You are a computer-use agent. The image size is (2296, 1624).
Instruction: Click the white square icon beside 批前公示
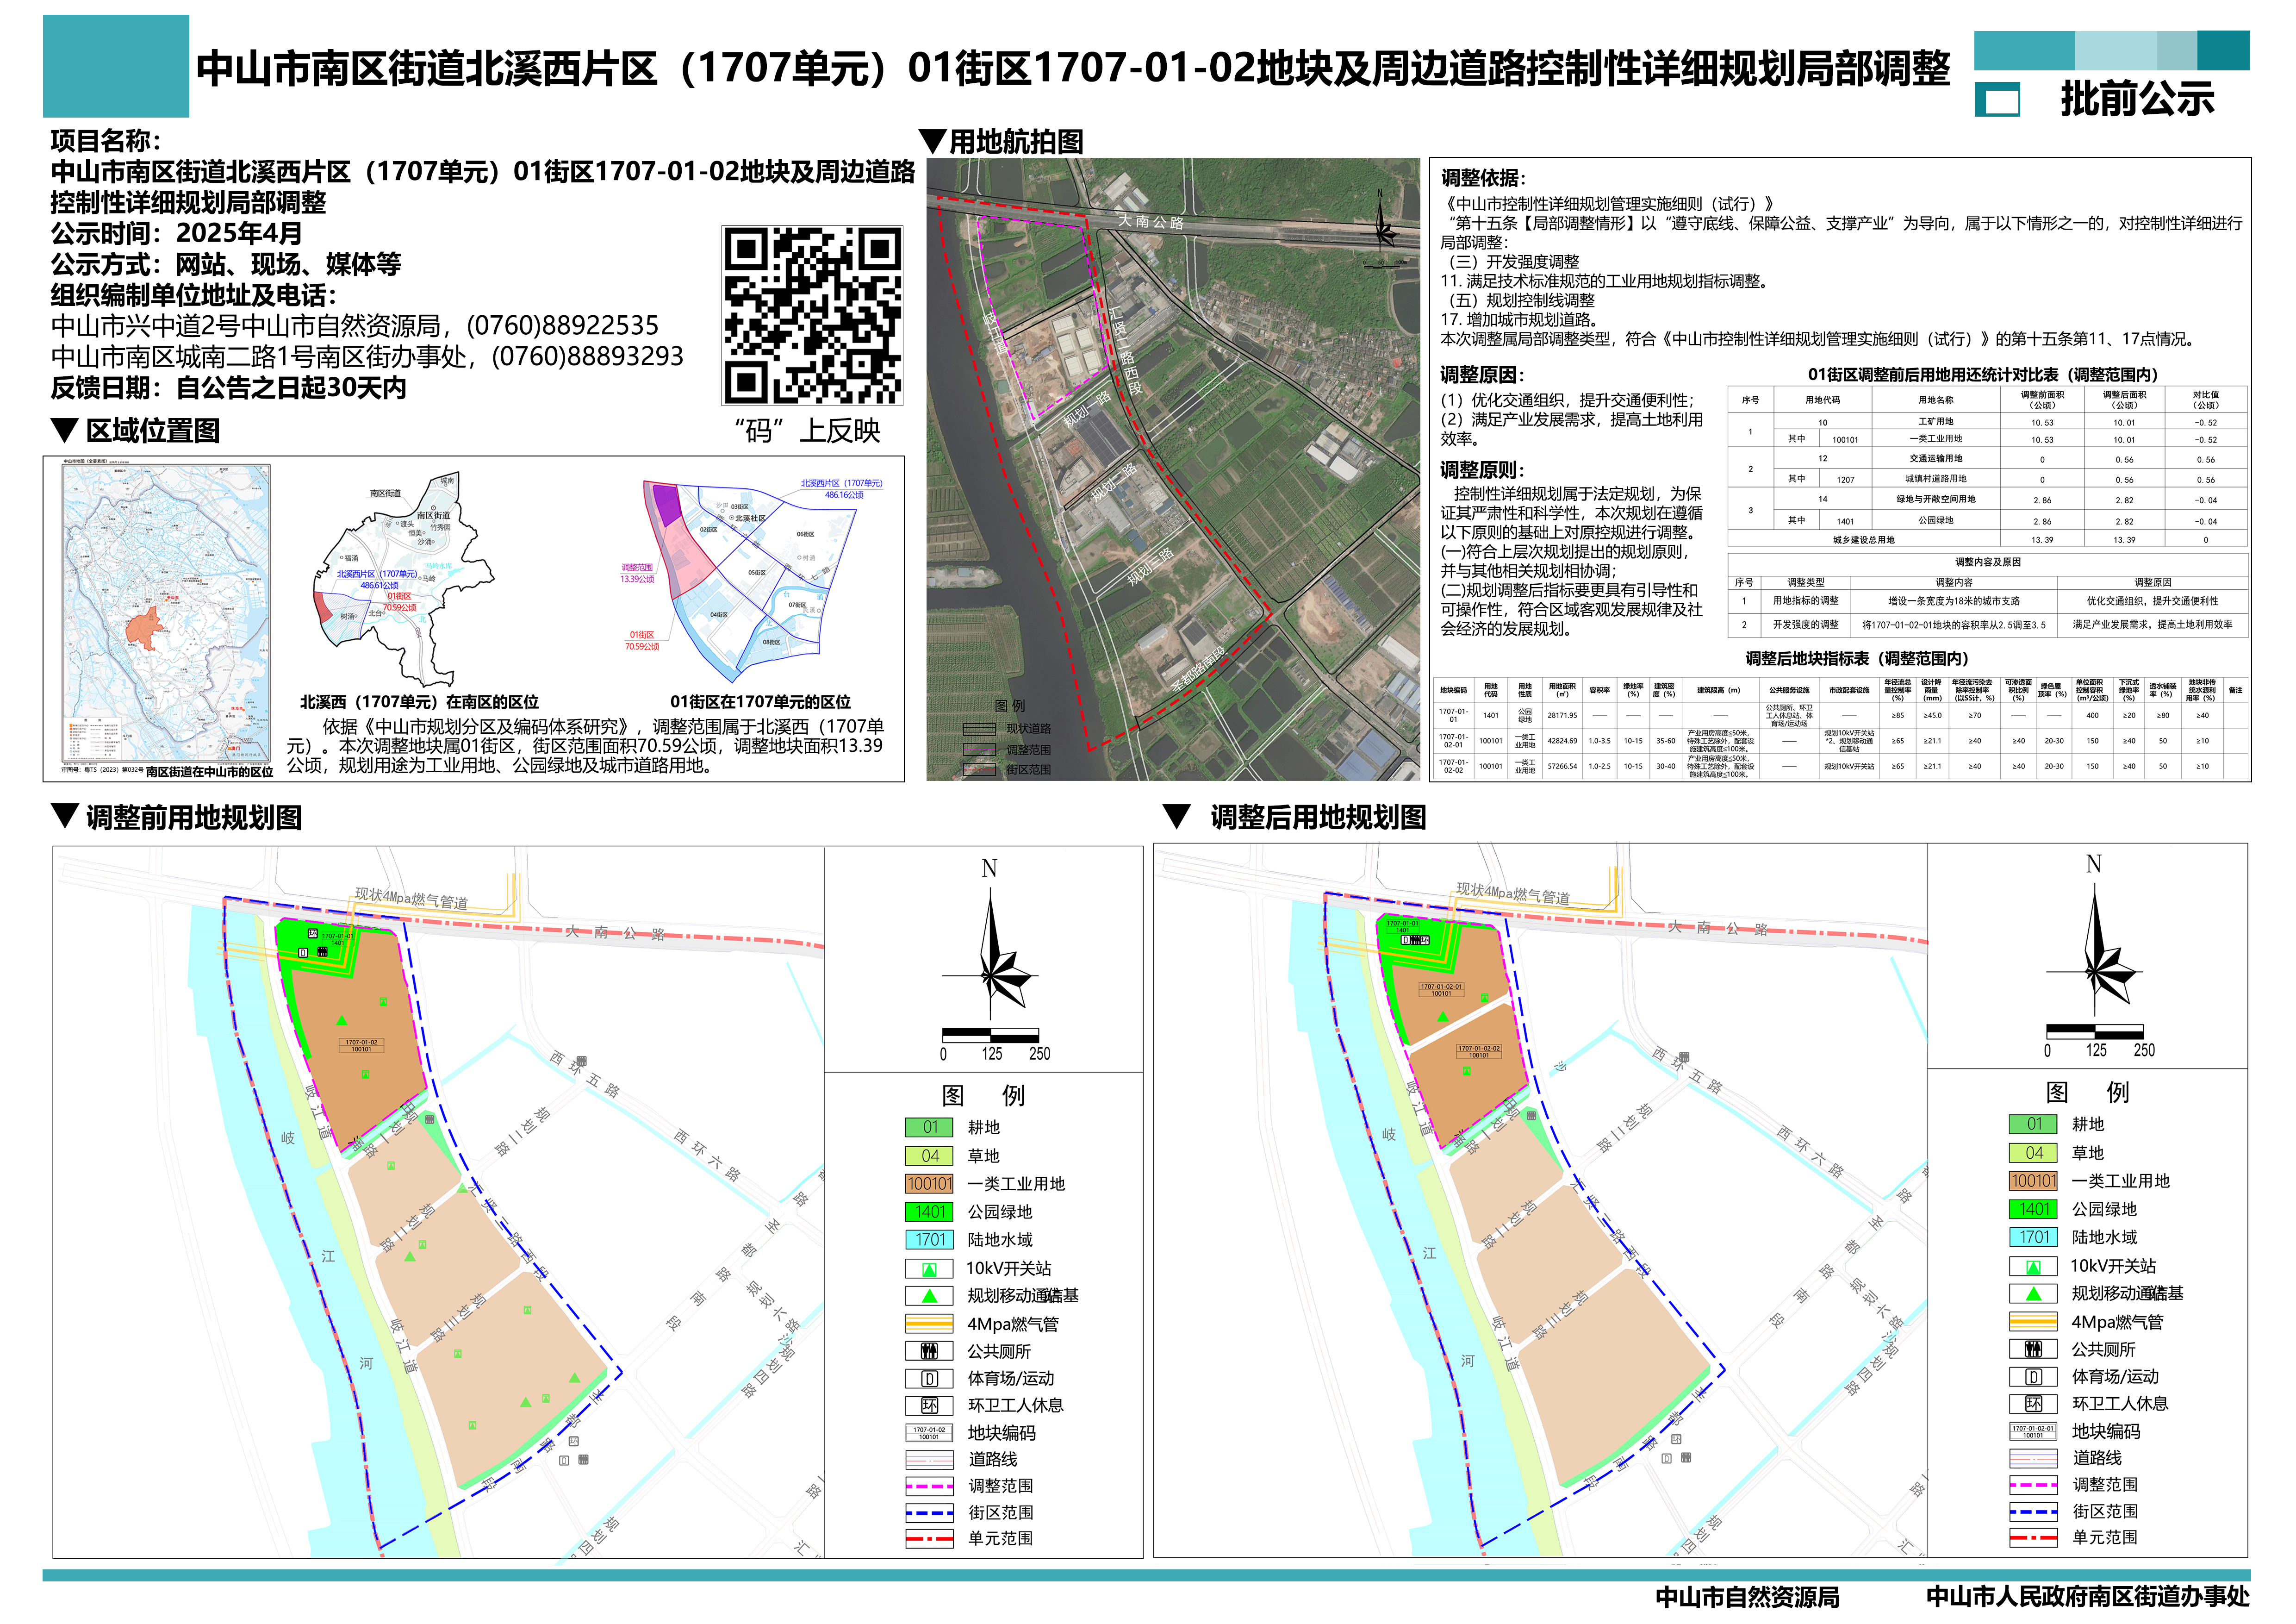pos(2000,101)
